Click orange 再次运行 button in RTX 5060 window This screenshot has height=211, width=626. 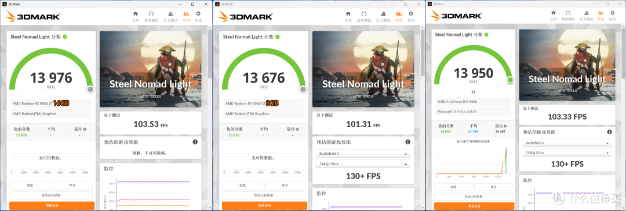pos(474,206)
